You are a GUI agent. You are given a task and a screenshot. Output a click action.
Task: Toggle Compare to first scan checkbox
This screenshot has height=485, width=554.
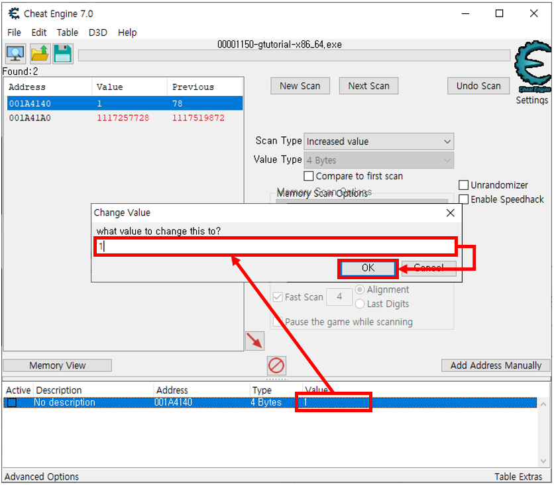pos(308,175)
